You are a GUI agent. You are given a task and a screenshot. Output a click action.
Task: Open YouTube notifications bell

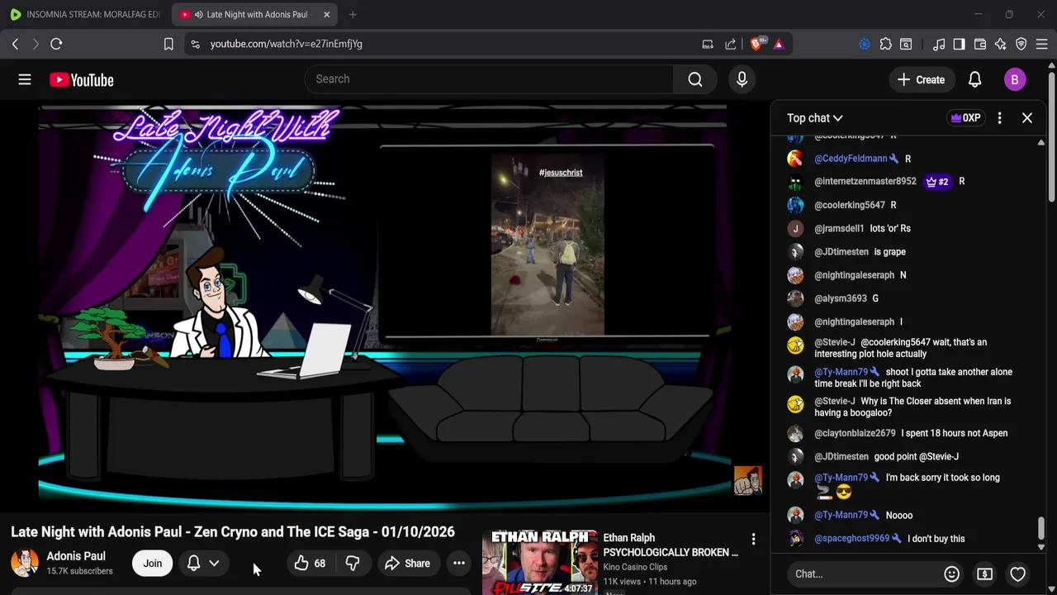974,79
